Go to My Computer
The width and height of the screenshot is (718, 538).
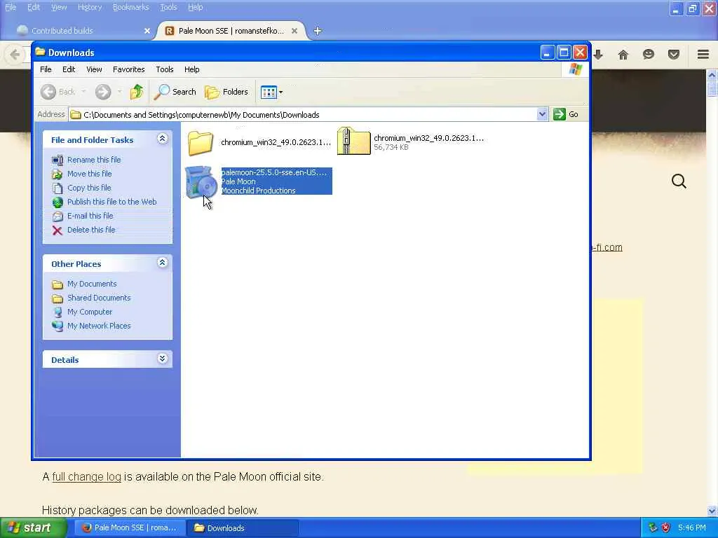pyautogui.click(x=90, y=312)
